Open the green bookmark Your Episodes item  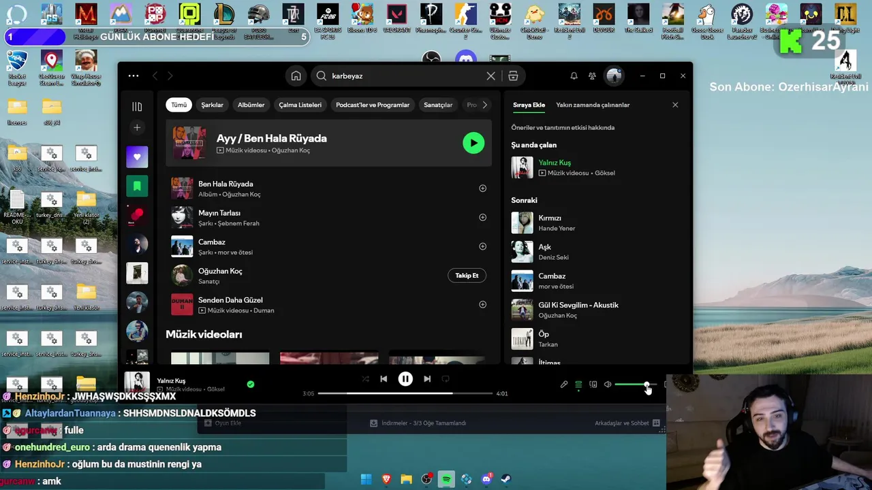[x=137, y=186]
